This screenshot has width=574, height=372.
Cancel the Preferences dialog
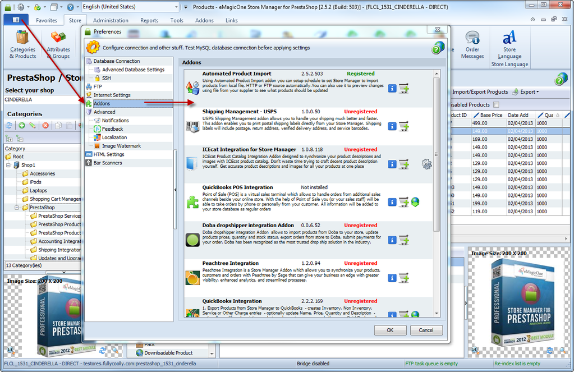coord(426,330)
